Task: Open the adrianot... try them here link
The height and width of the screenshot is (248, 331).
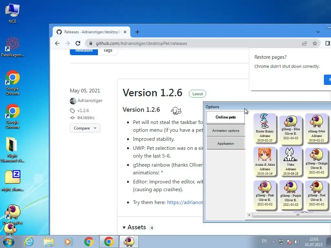Action: (x=185, y=202)
